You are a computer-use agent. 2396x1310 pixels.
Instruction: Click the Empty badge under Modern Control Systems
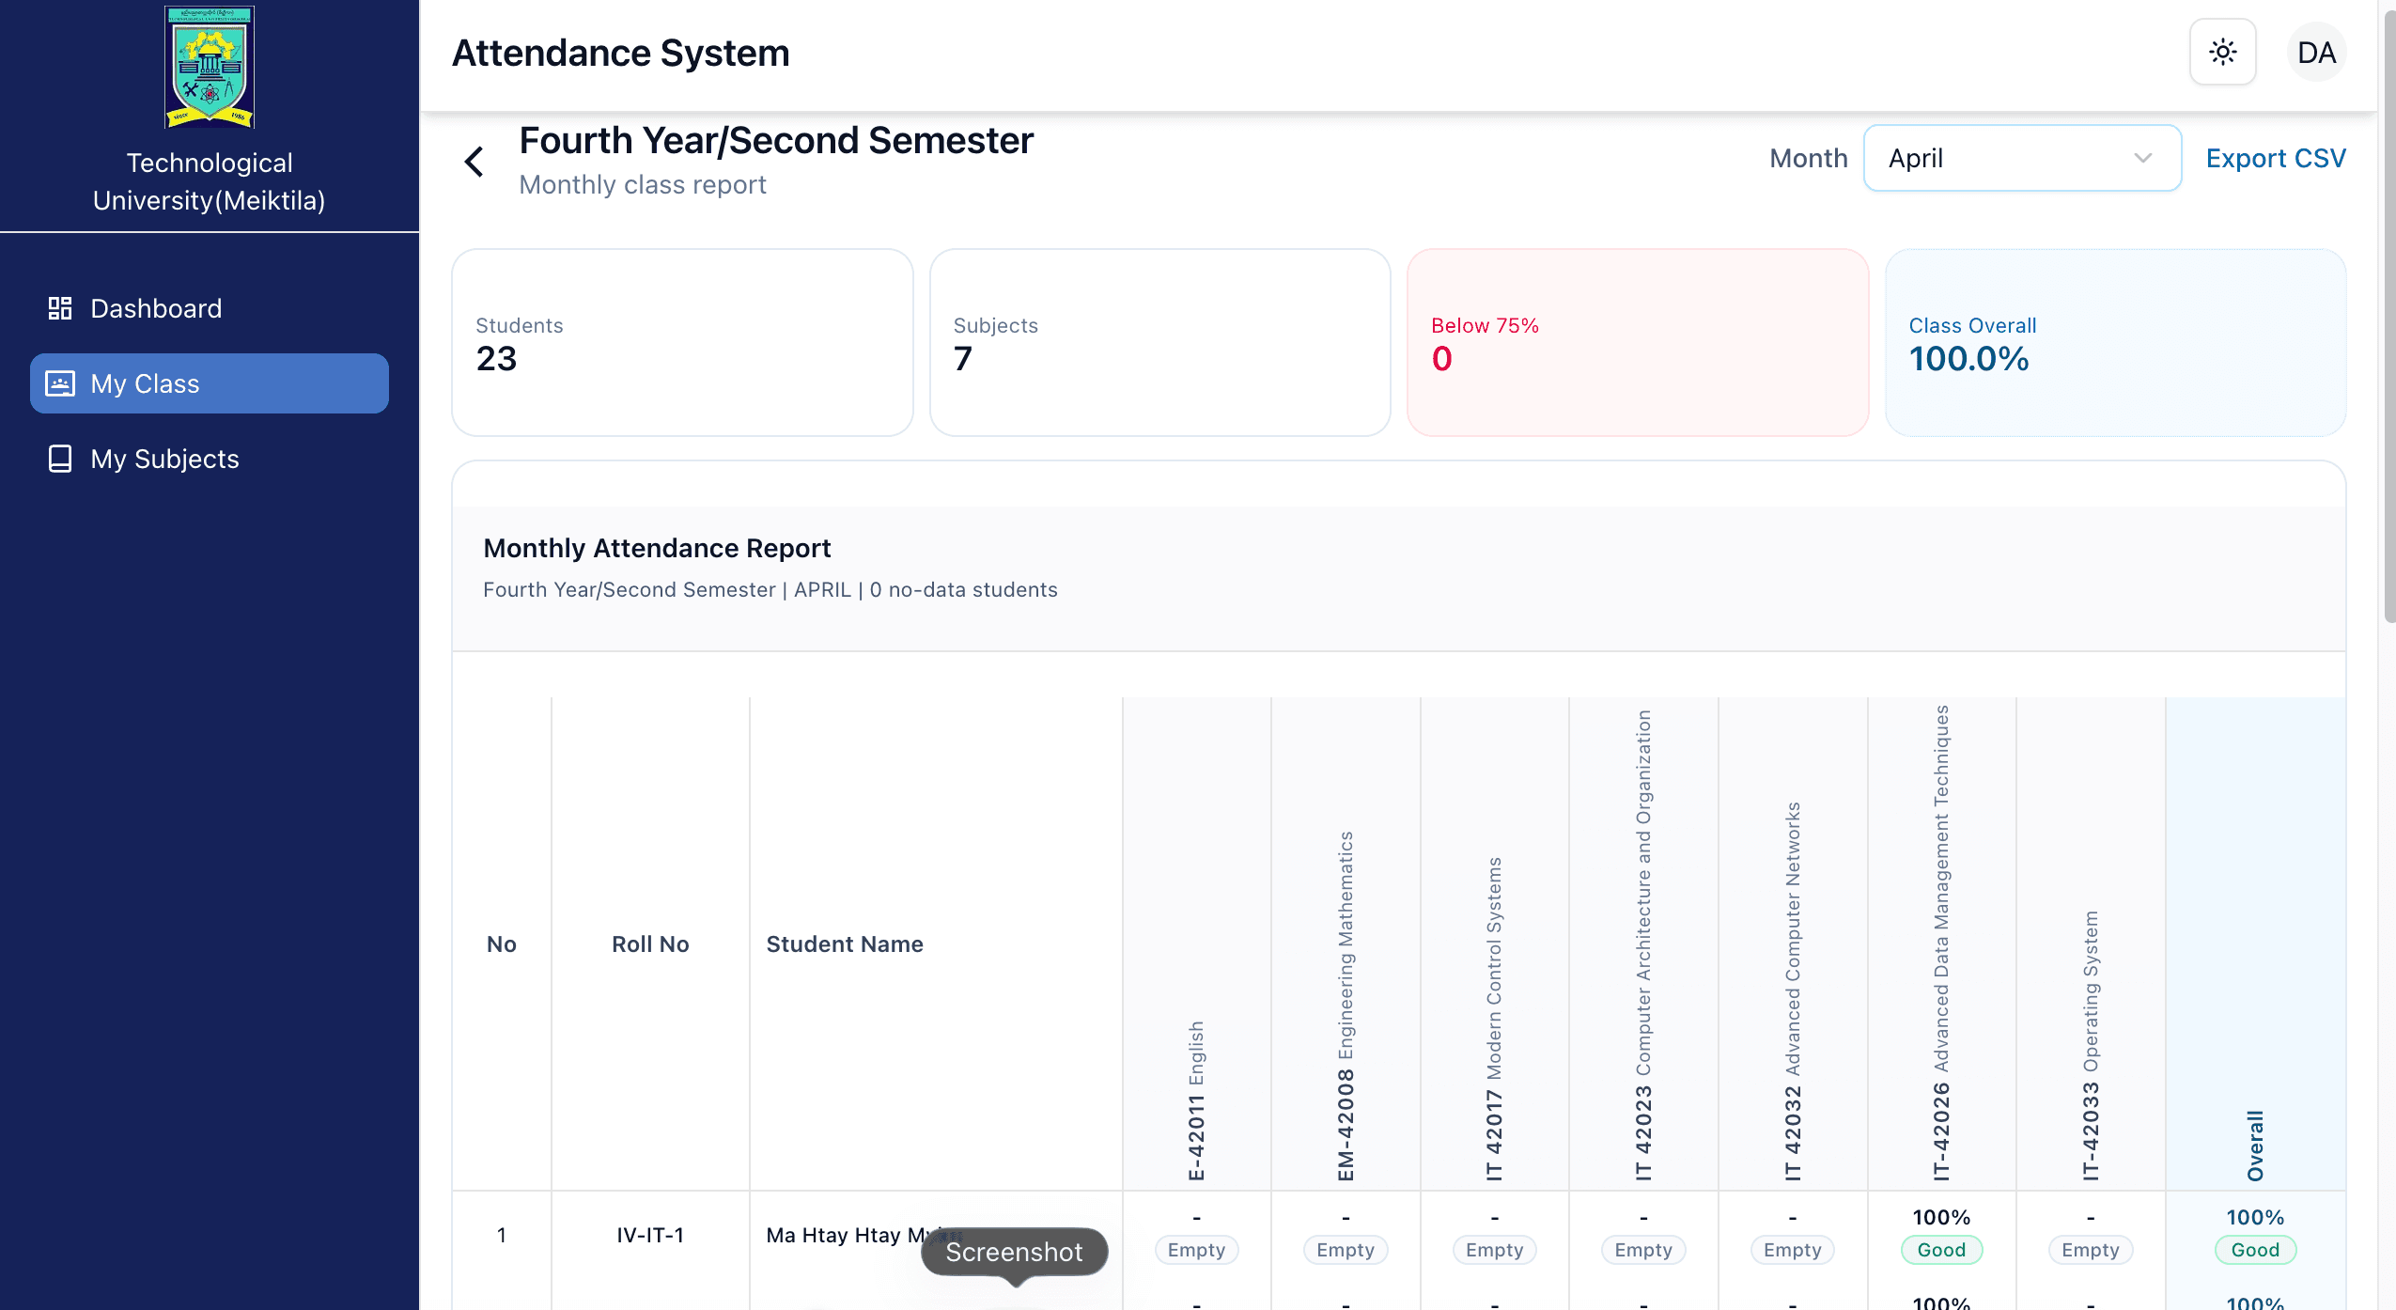coord(1494,1250)
